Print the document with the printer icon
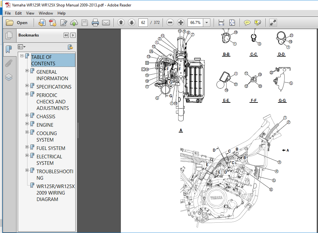 [x=95, y=23]
